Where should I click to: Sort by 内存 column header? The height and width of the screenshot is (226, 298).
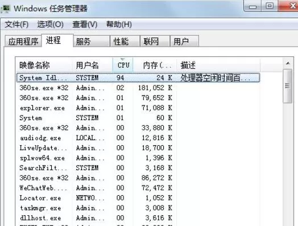tap(155, 65)
